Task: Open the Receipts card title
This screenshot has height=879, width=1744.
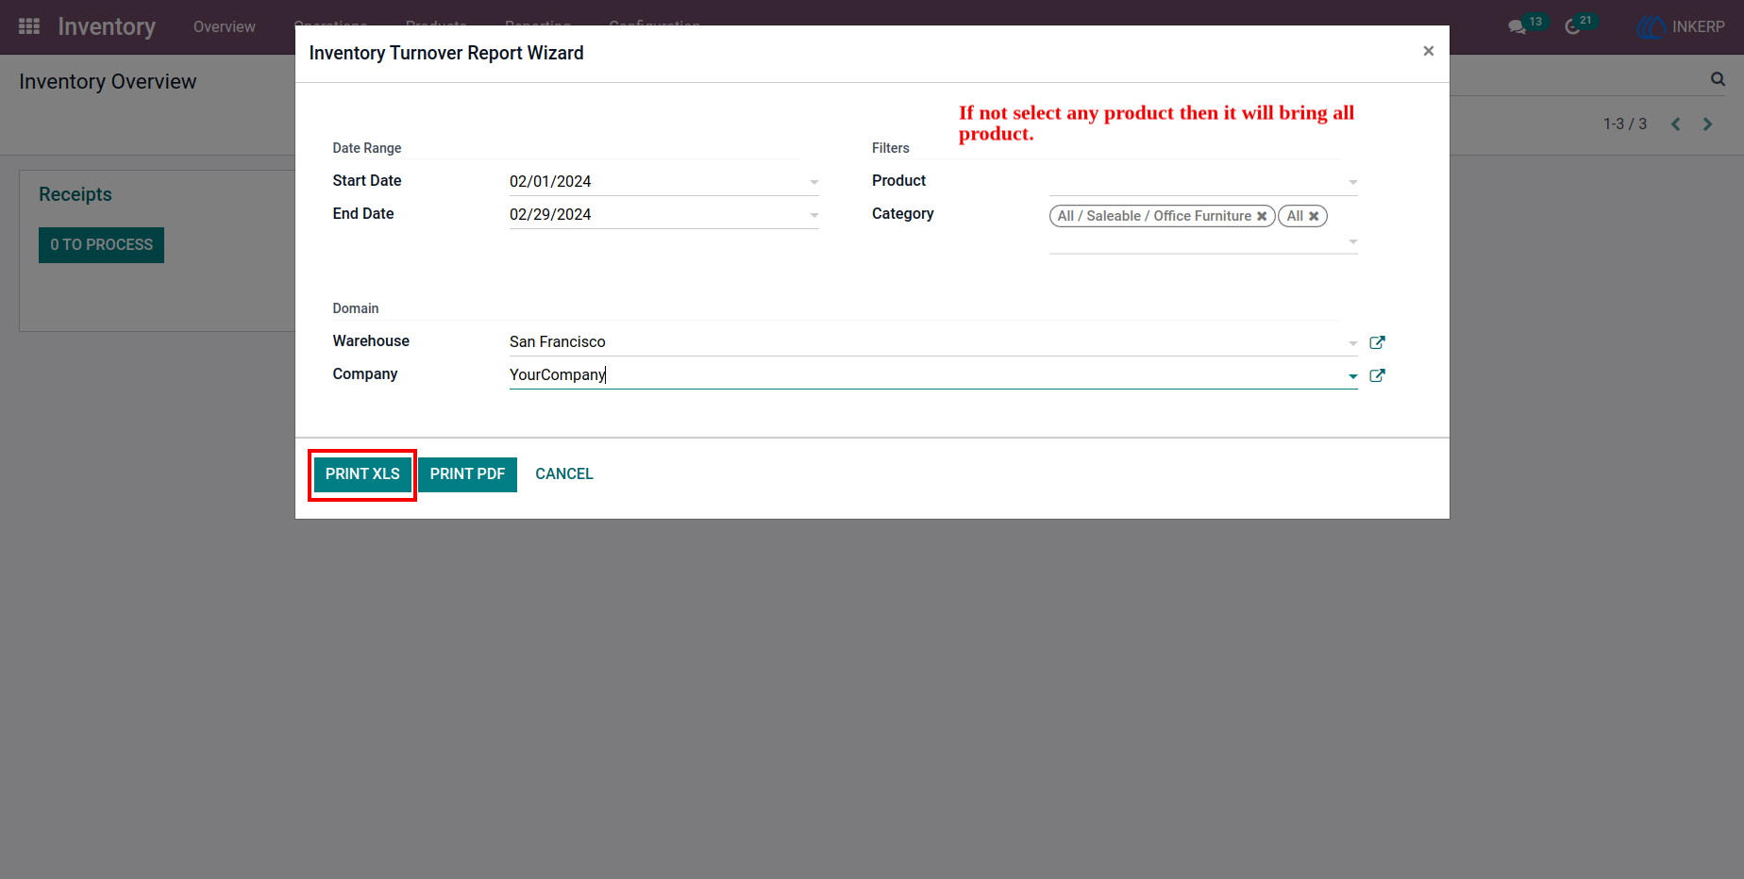Action: pyautogui.click(x=75, y=194)
